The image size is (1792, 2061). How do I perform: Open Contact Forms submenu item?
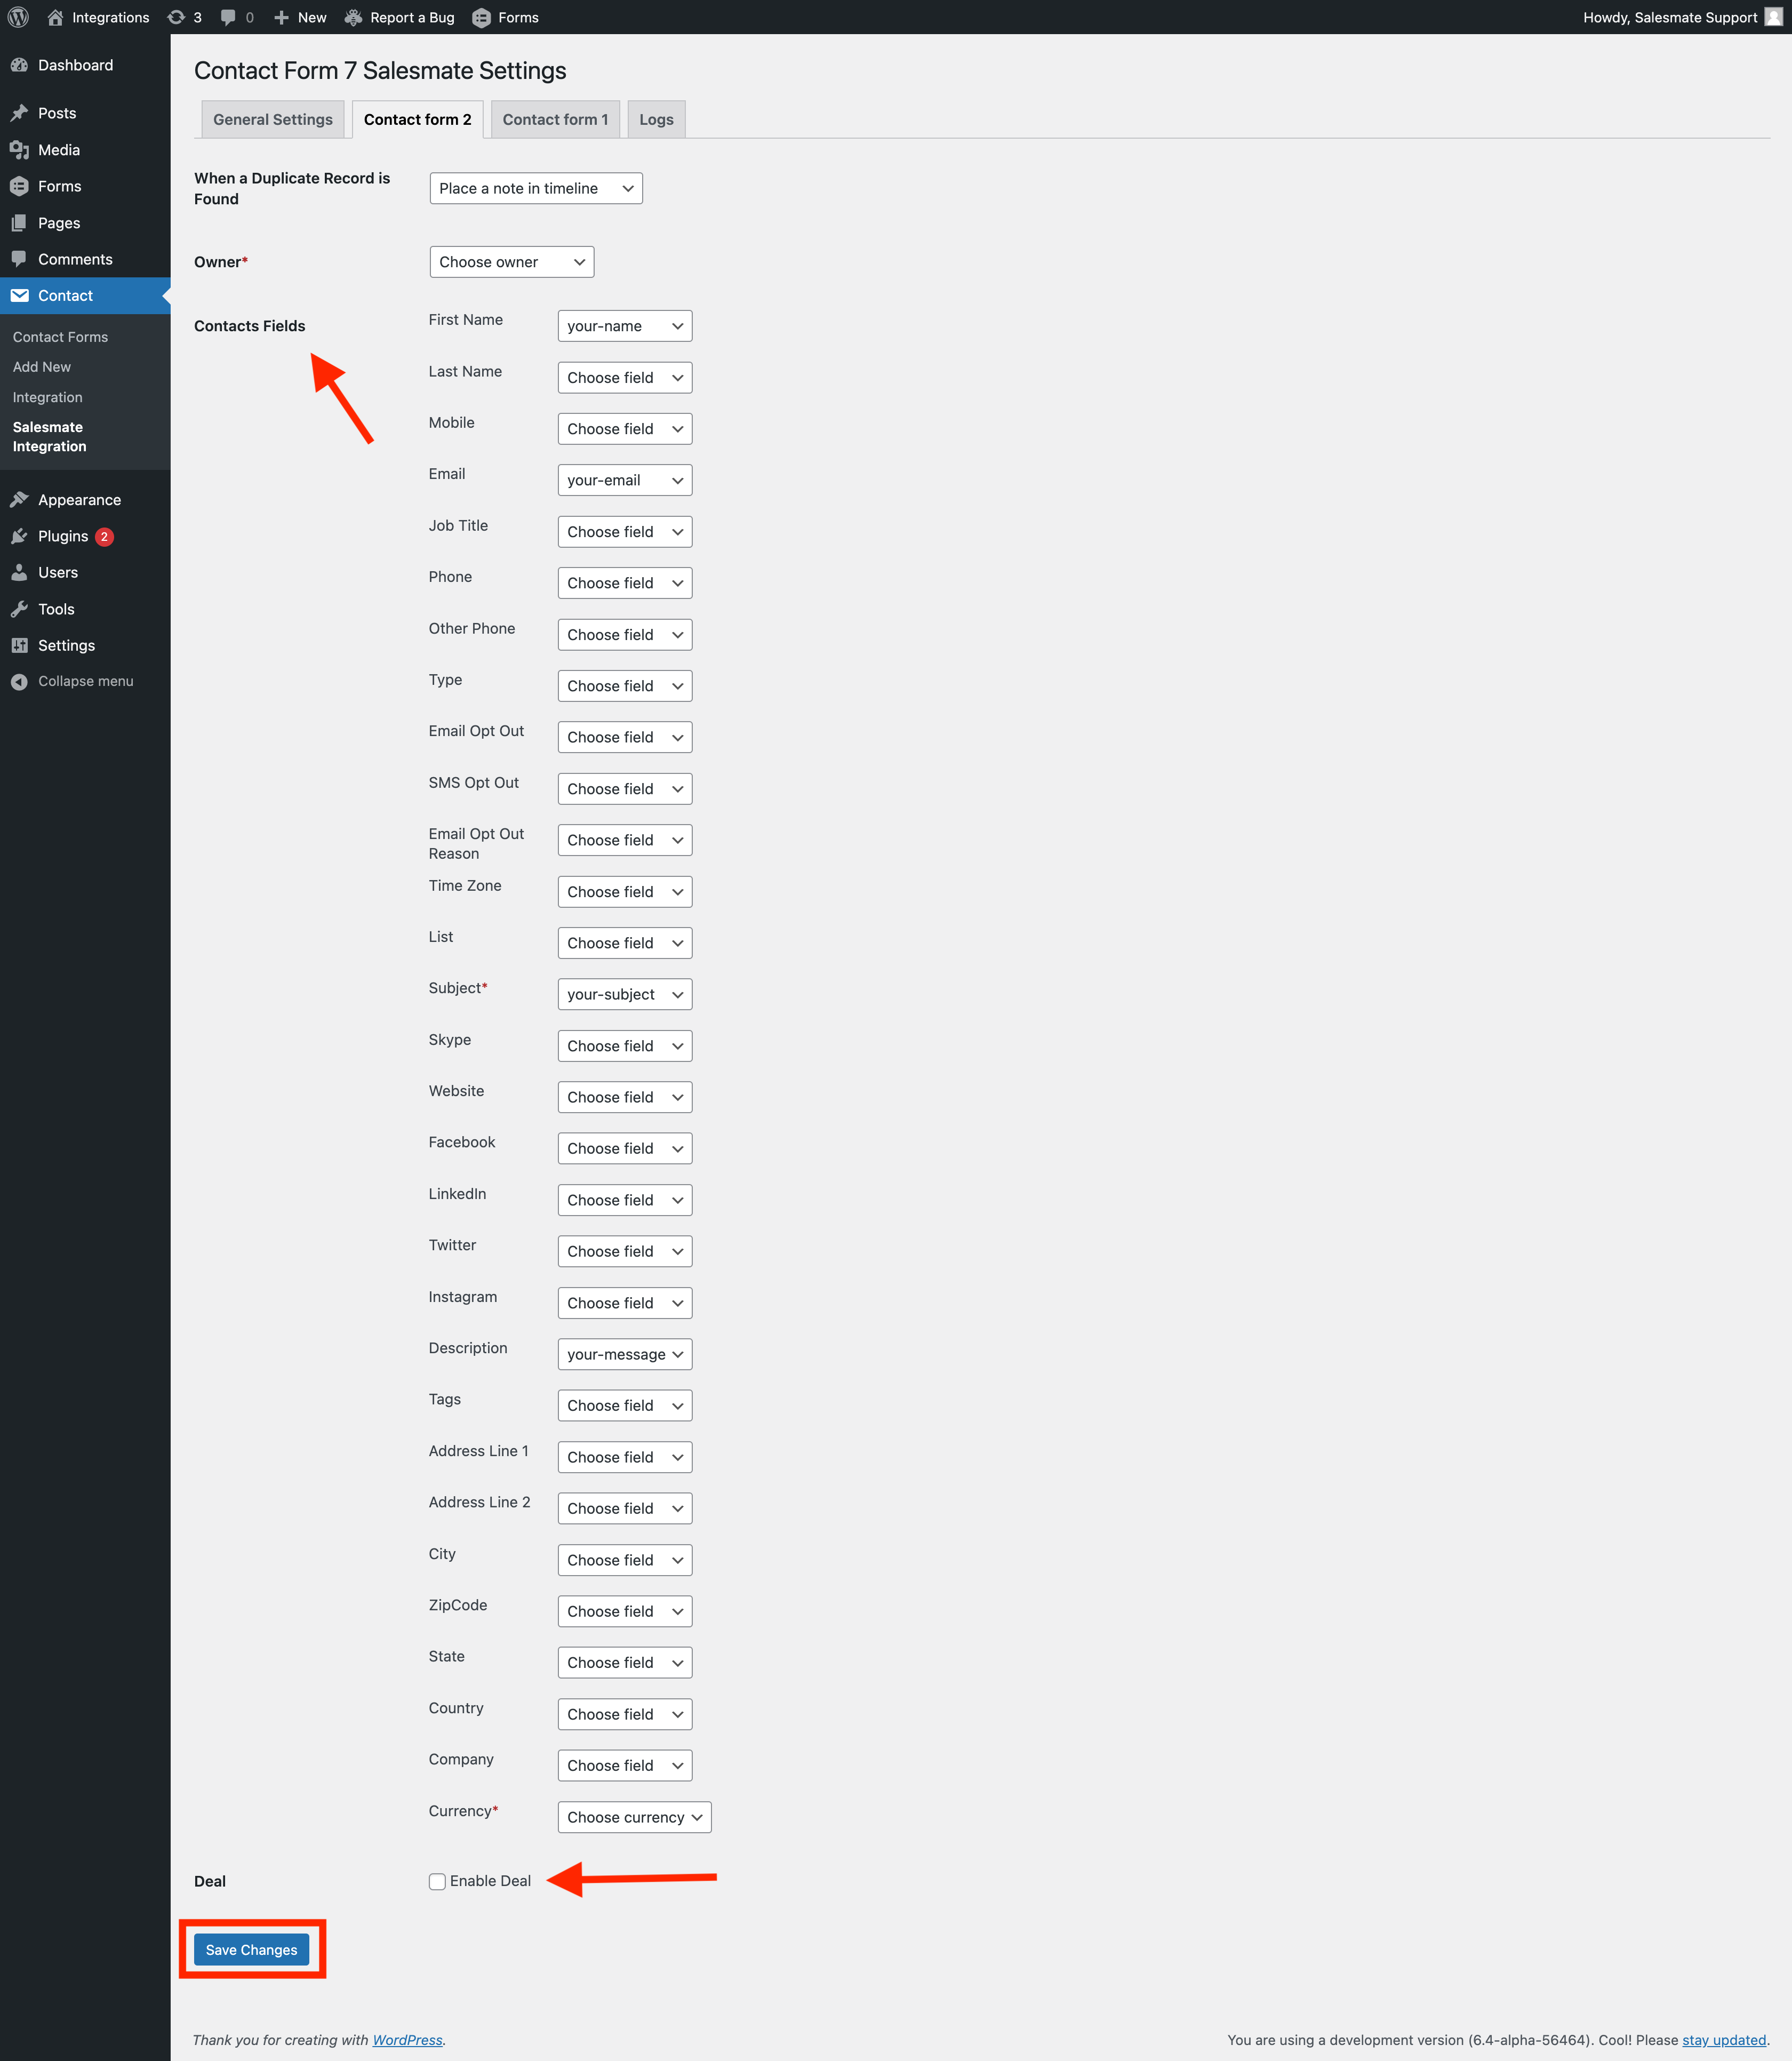[x=60, y=337]
